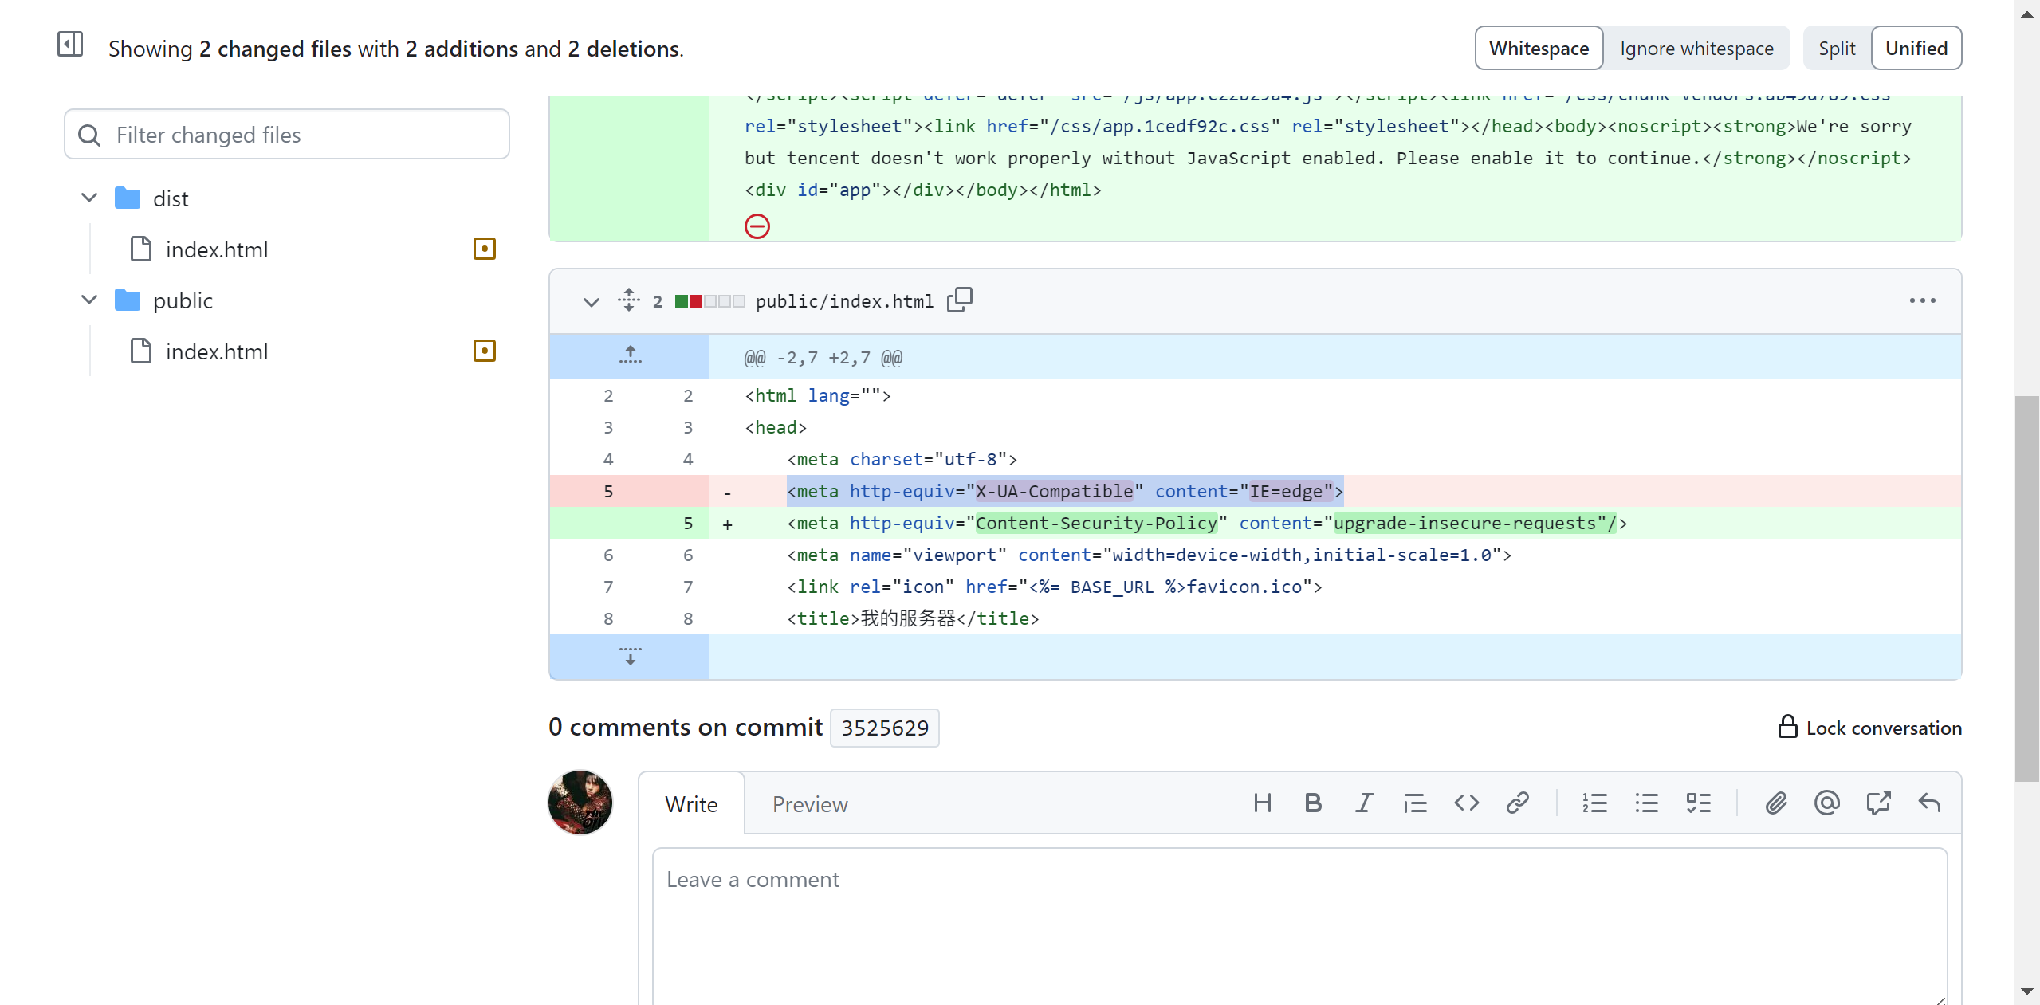Image resolution: width=2040 pixels, height=1005 pixels.
Task: Switch to the Write tab
Action: 691,804
